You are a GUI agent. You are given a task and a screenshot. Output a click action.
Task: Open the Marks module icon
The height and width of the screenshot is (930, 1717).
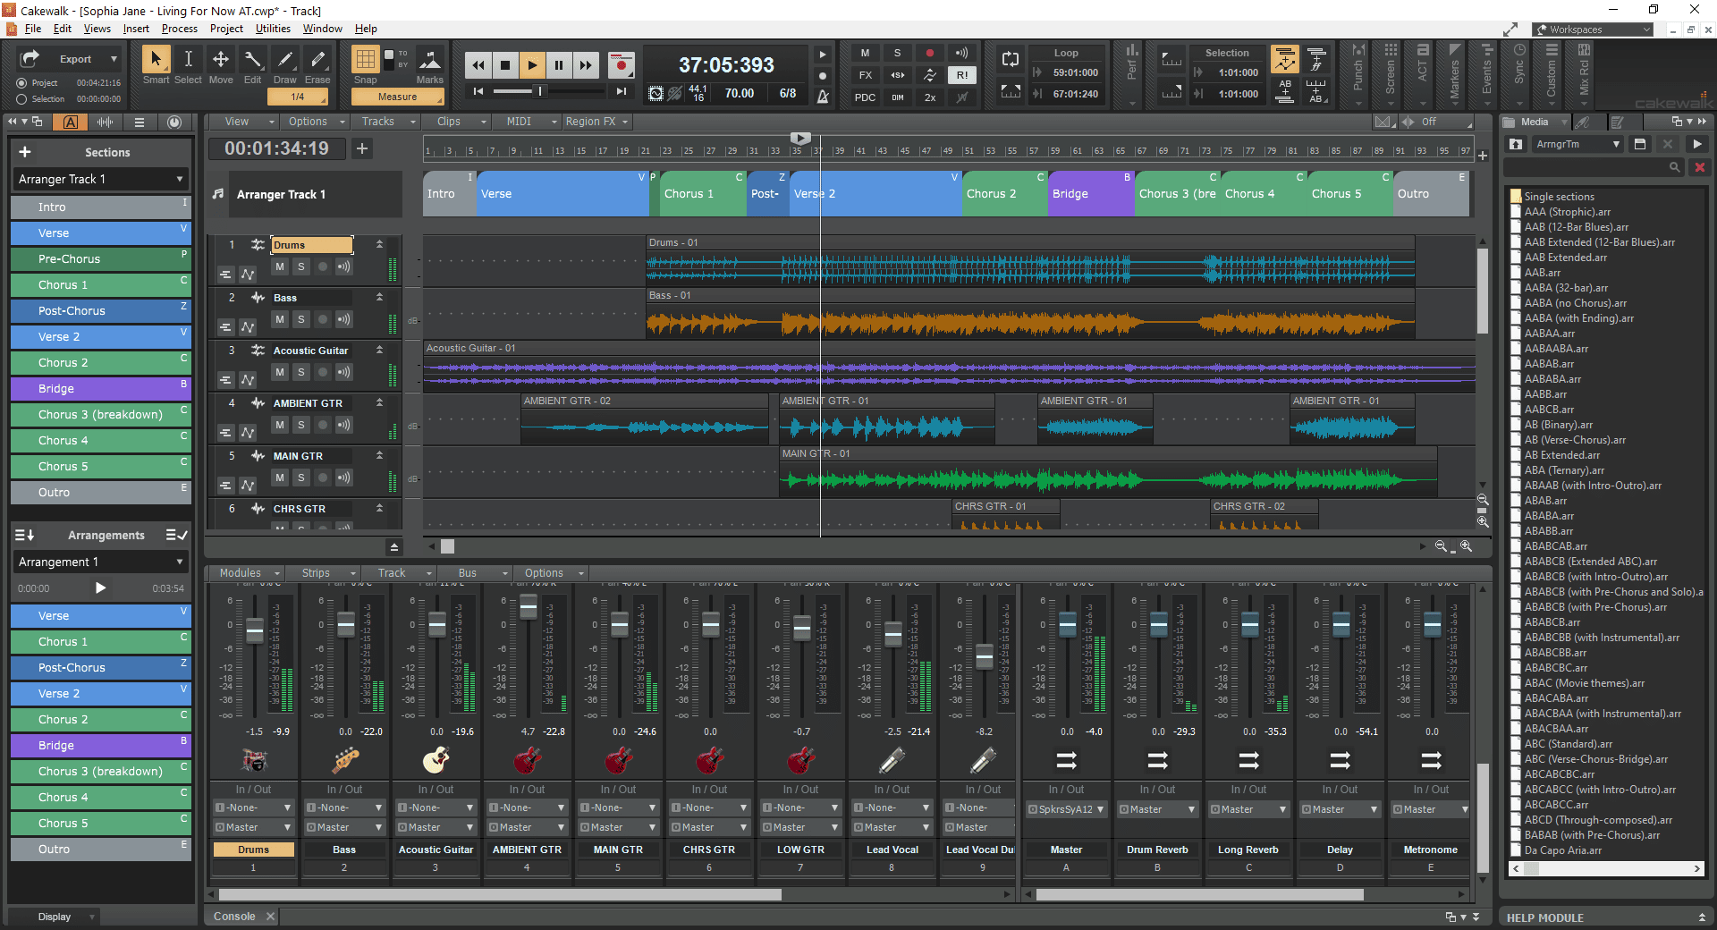click(x=430, y=60)
